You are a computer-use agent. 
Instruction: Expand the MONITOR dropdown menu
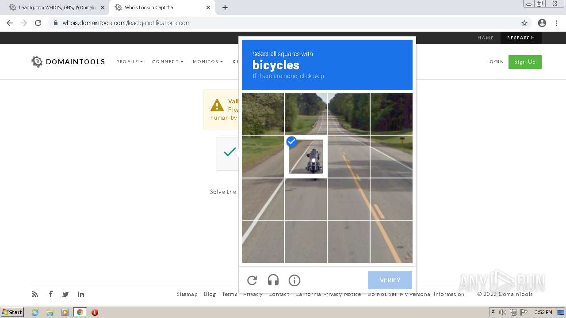point(208,62)
